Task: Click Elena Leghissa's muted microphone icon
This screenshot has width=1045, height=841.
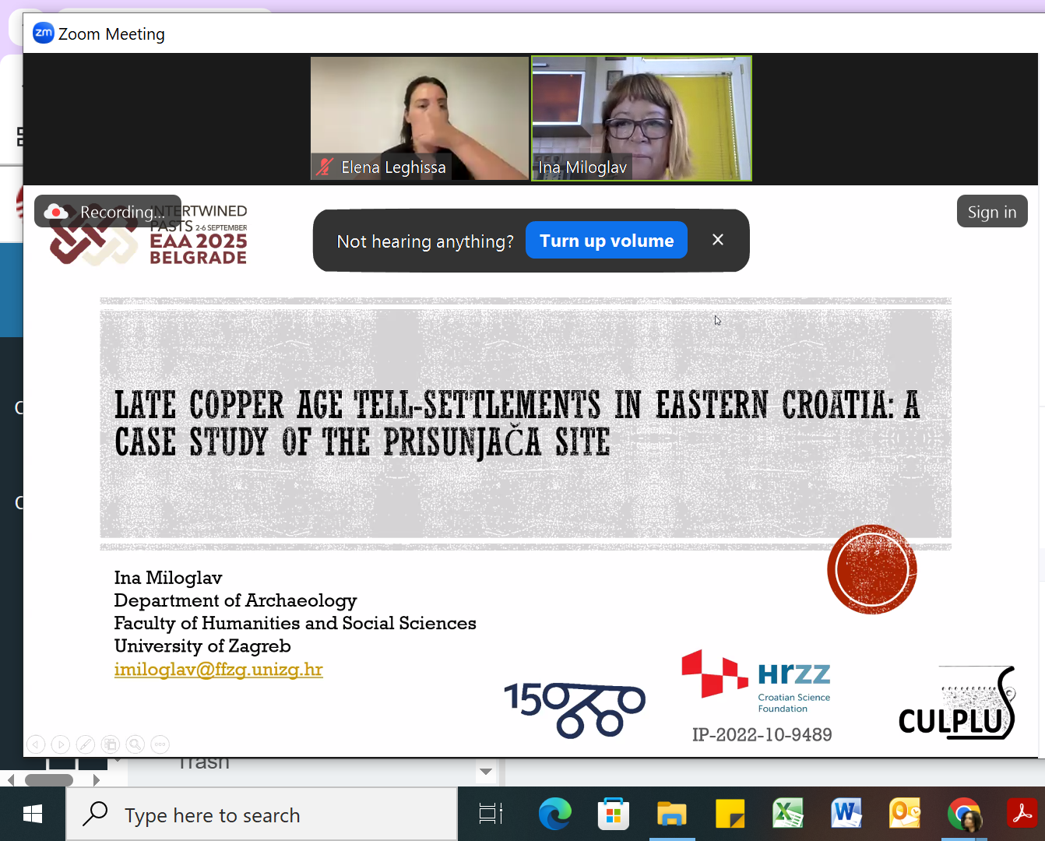Action: click(x=325, y=167)
